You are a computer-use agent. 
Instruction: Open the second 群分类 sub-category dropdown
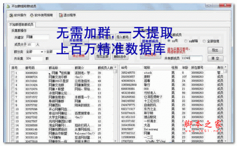(56, 52)
